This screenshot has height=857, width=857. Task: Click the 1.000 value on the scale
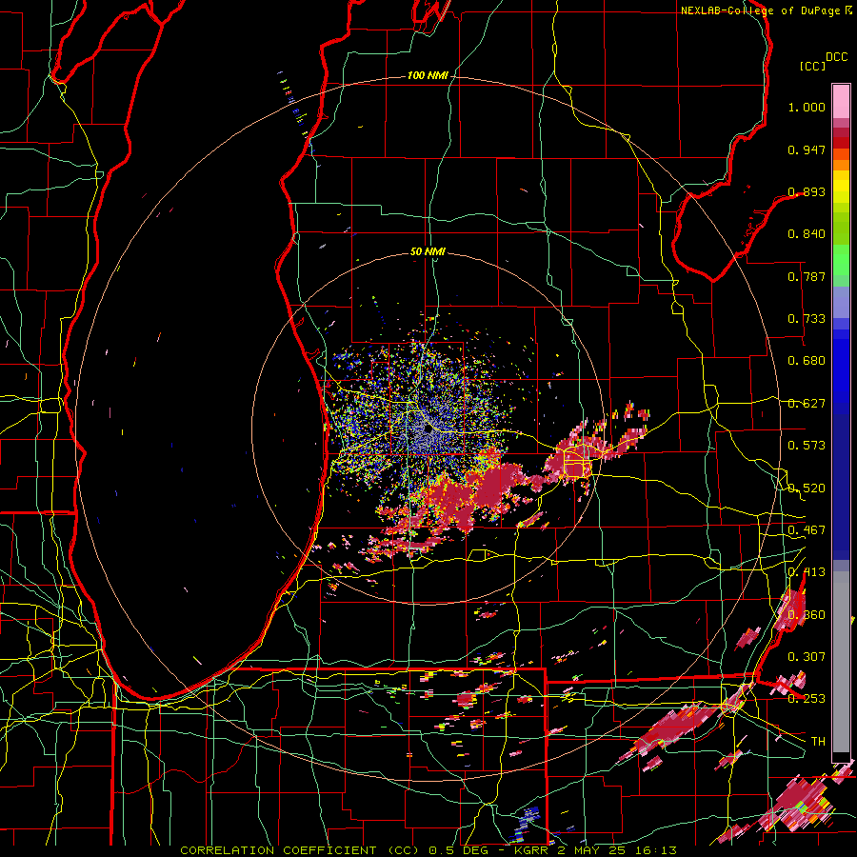point(807,107)
